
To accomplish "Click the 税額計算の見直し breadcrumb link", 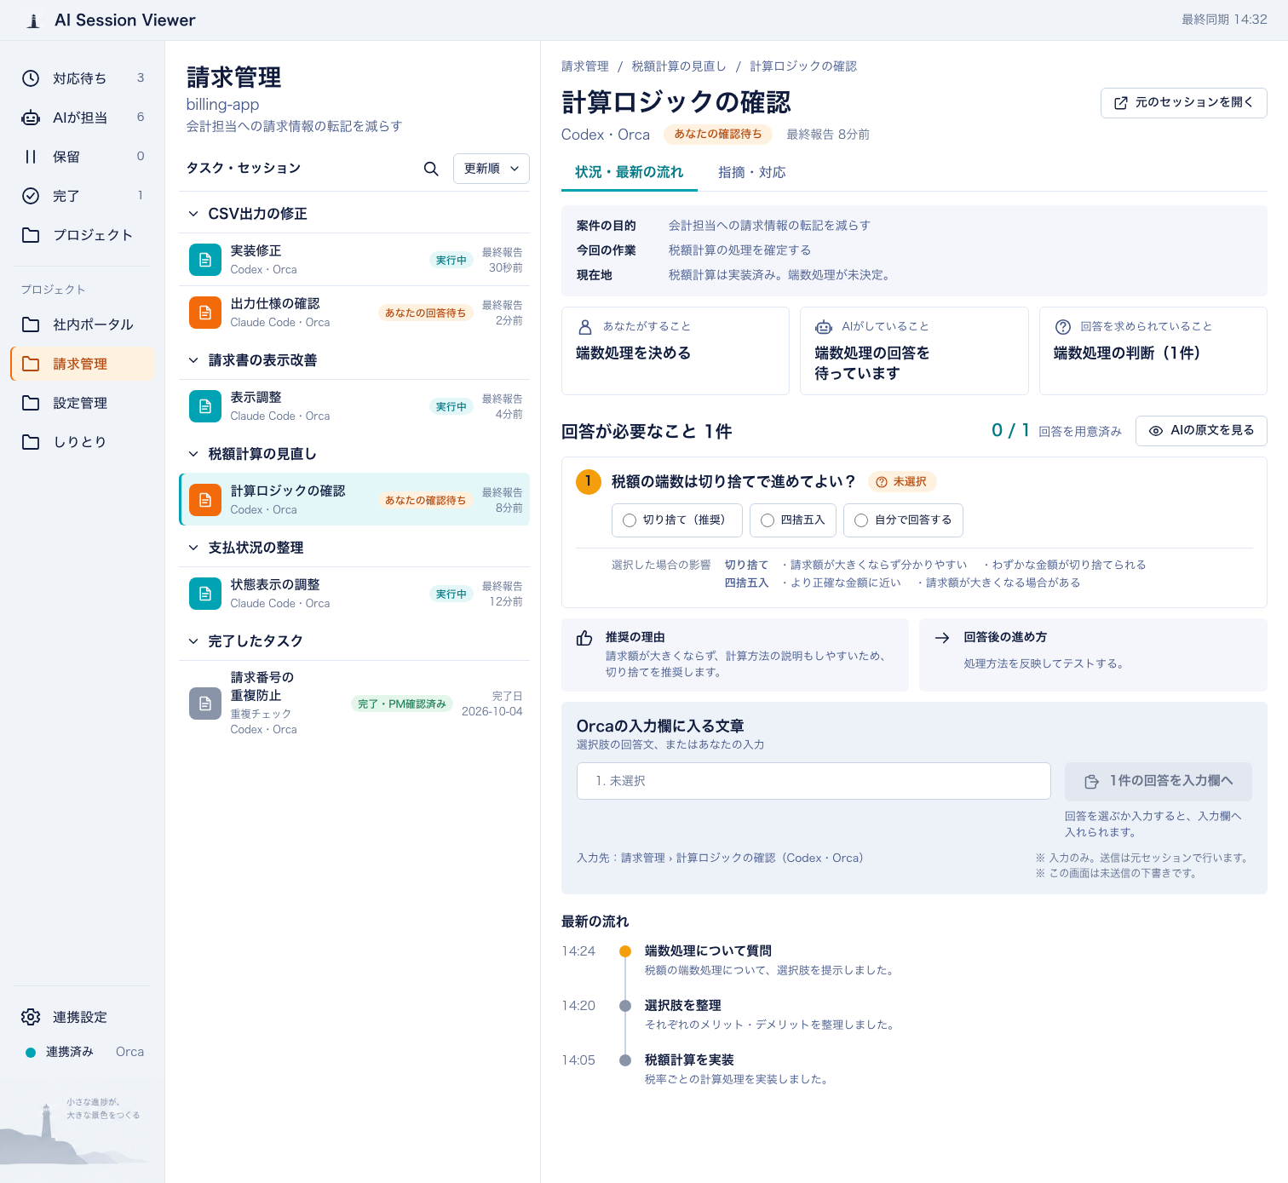I will 679,66.
